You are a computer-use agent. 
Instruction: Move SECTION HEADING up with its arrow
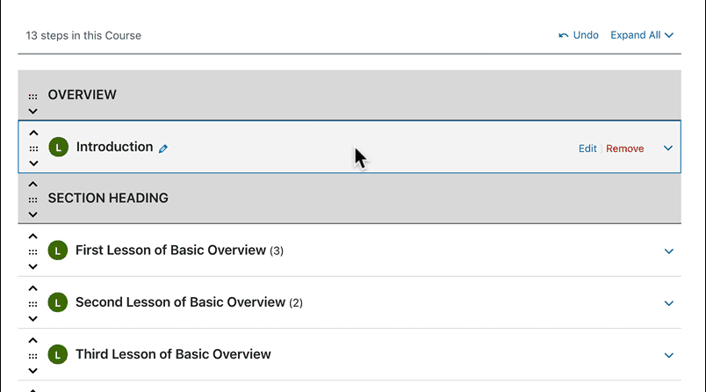click(x=33, y=185)
